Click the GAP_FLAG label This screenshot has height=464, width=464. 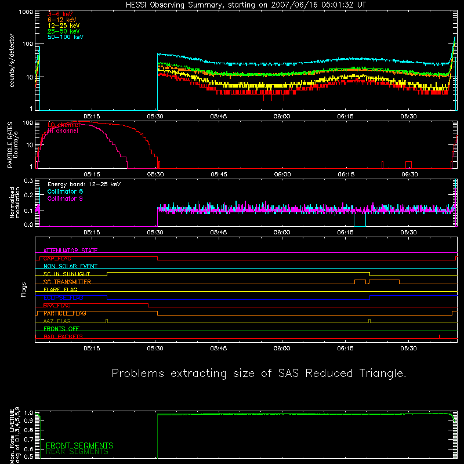coord(57,258)
